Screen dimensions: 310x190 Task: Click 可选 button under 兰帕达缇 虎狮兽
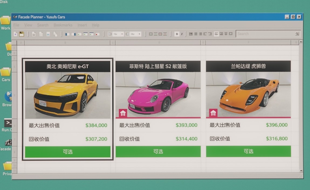(248, 151)
